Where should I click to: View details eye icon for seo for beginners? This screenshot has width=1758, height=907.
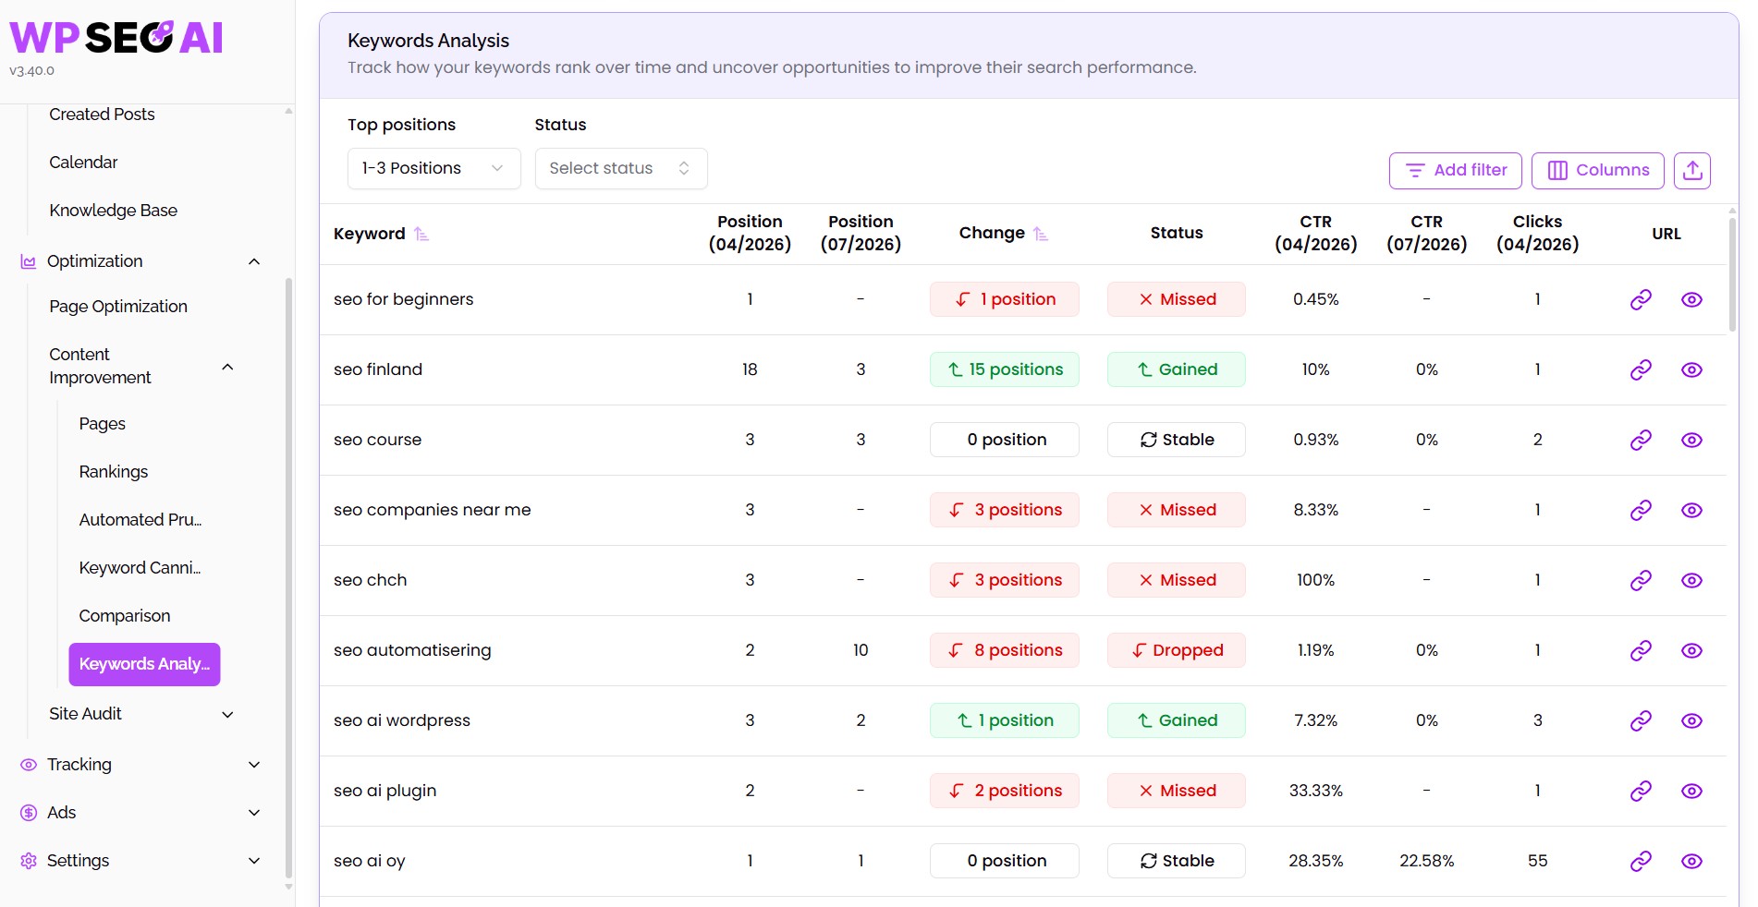(1691, 299)
